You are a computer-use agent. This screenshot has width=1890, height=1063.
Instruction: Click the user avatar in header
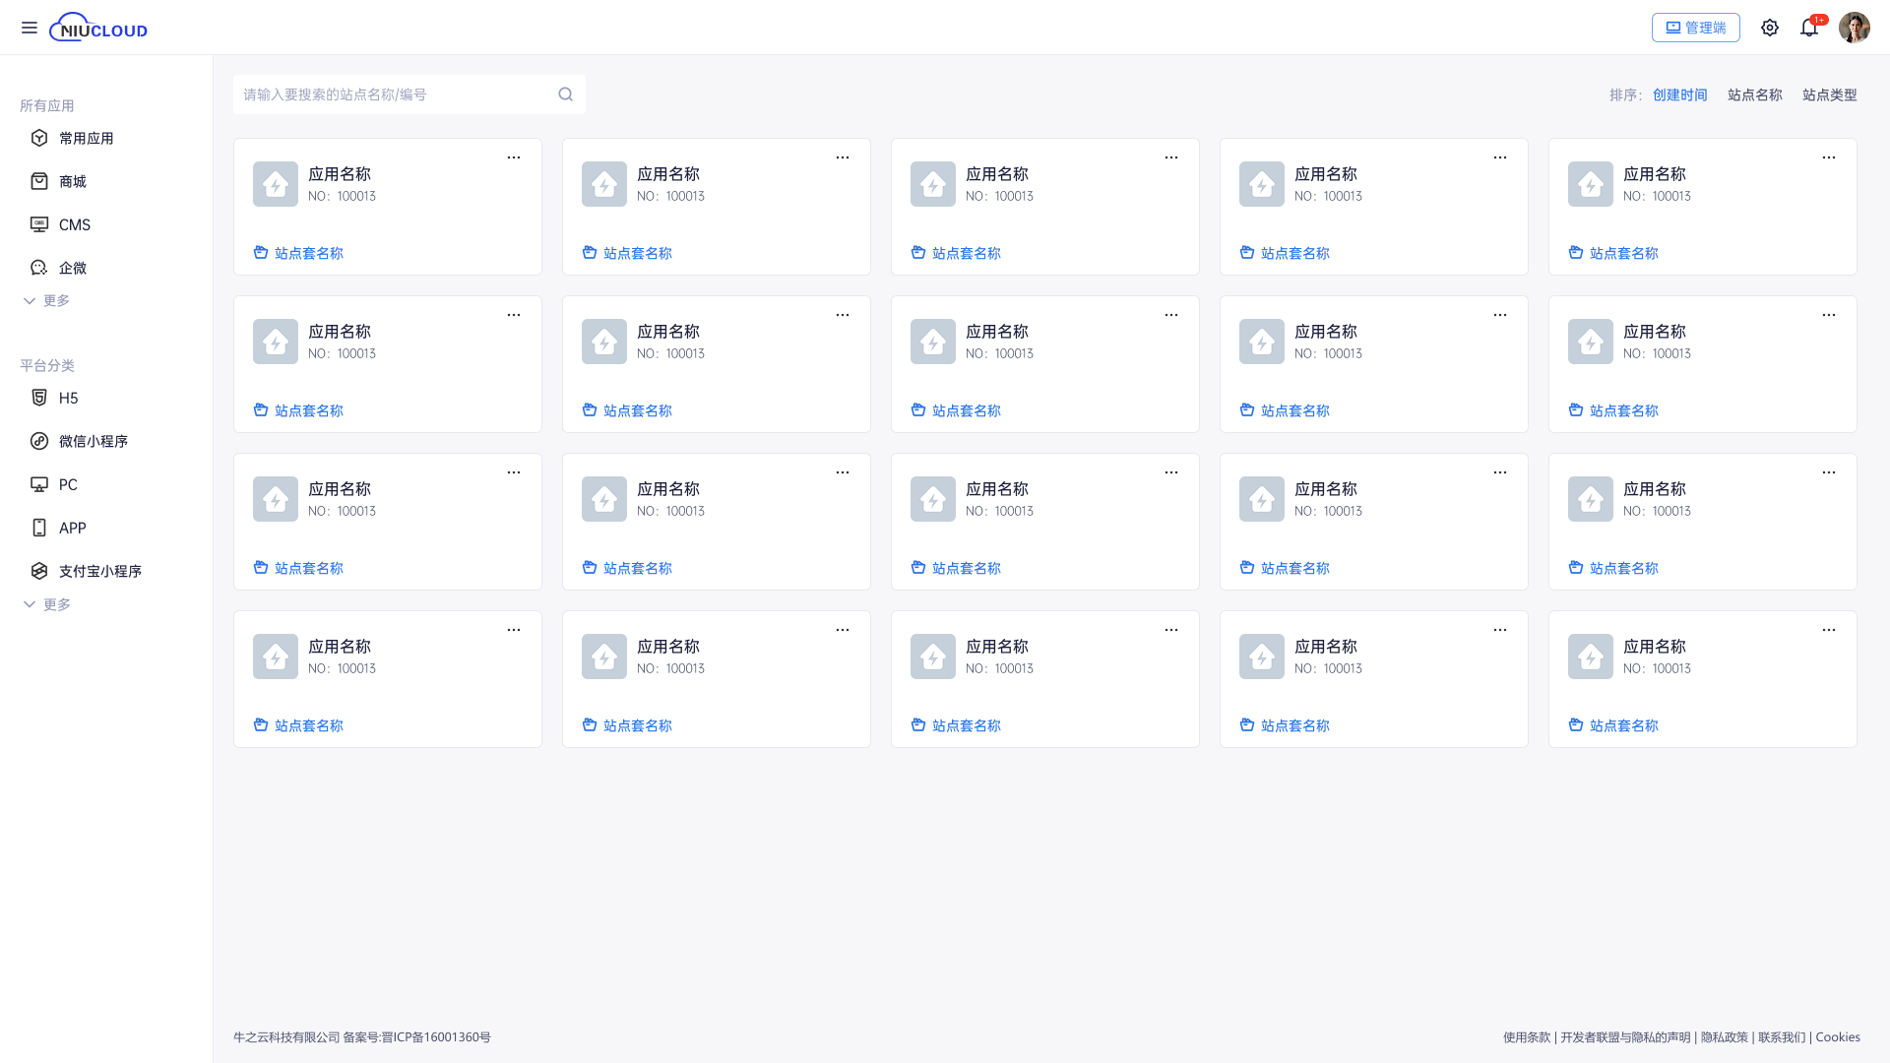point(1854,28)
